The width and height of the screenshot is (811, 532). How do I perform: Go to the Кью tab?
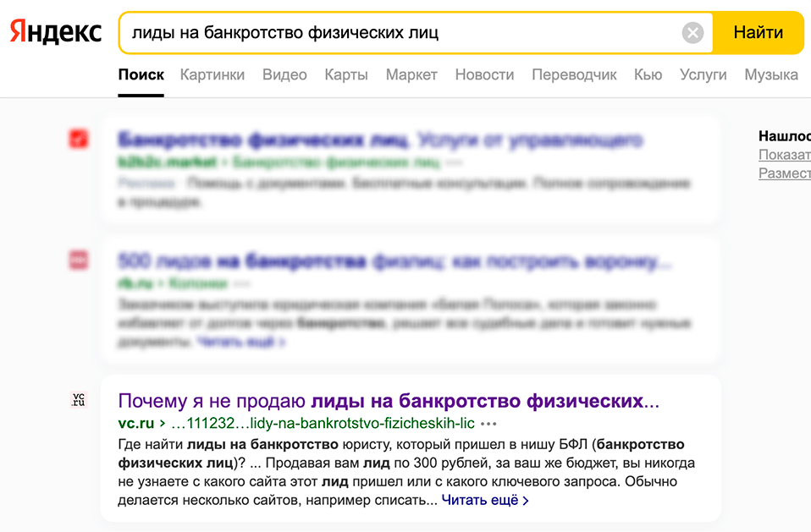click(x=648, y=75)
